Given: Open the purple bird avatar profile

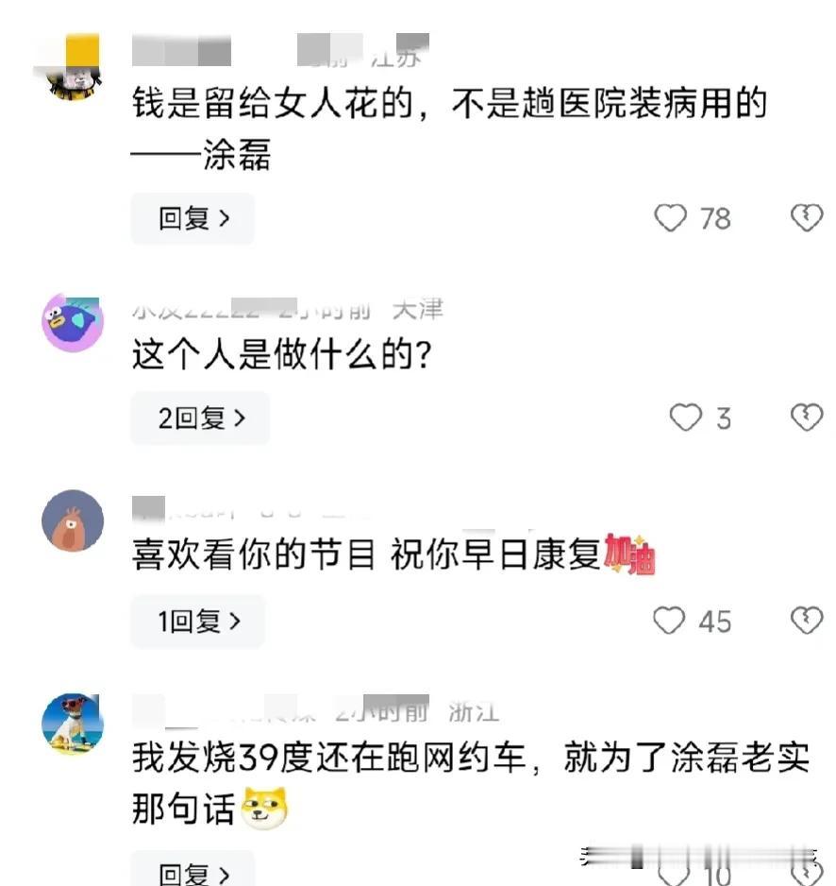Looking at the screenshot, I should (x=73, y=322).
